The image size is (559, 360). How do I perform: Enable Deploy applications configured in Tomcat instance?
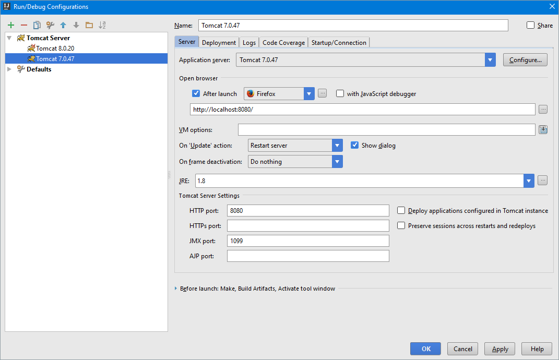401,210
